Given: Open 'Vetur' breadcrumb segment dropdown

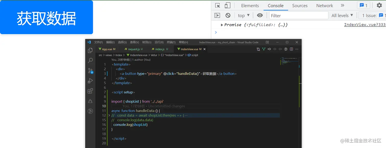Looking at the screenshot, I should 154,55.
